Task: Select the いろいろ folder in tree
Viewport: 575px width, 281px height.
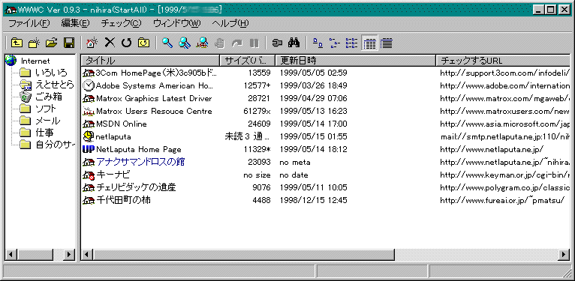Action: click(x=51, y=73)
